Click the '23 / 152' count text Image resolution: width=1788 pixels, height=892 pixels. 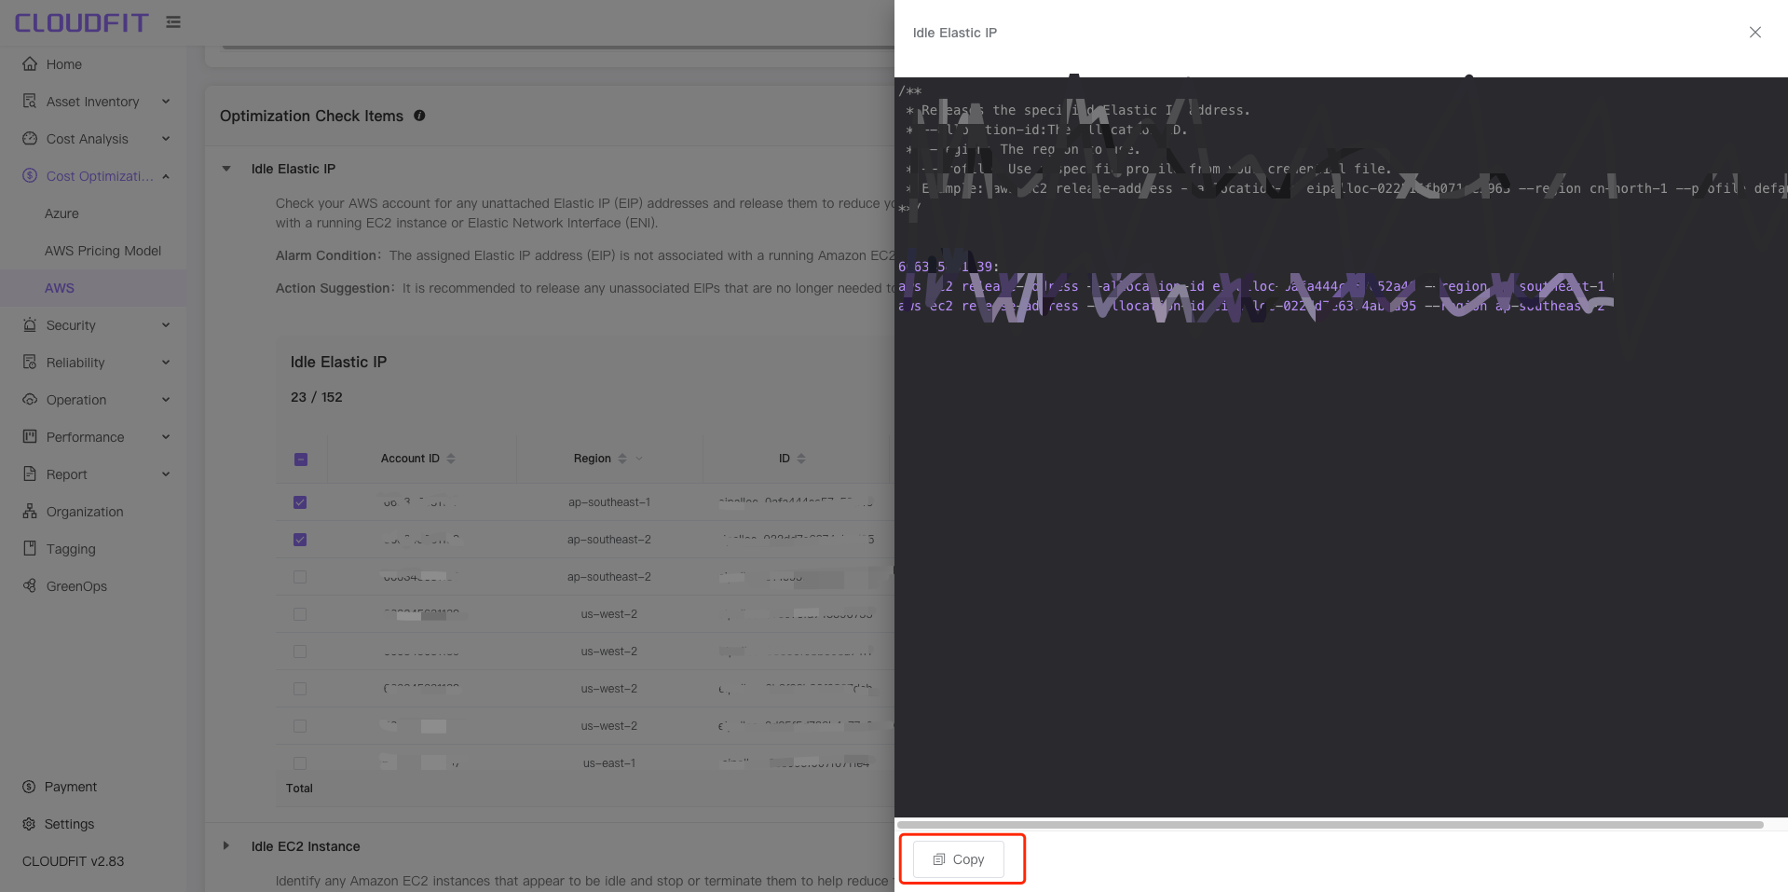click(x=317, y=397)
